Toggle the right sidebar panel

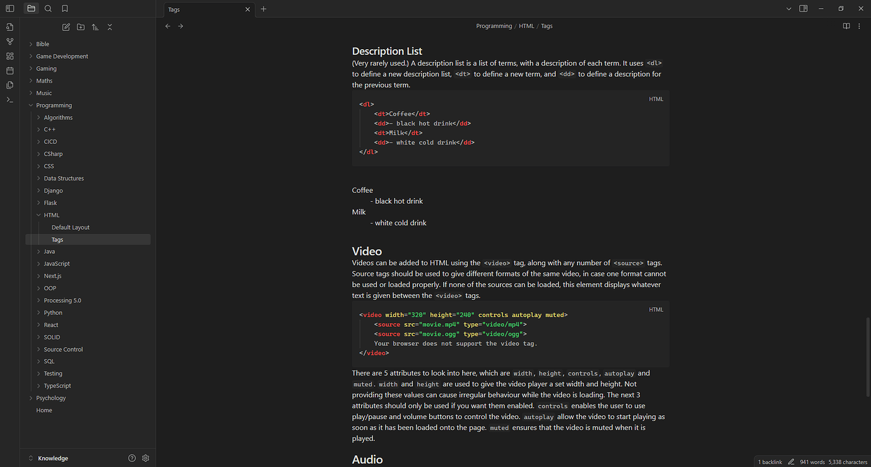pos(803,9)
